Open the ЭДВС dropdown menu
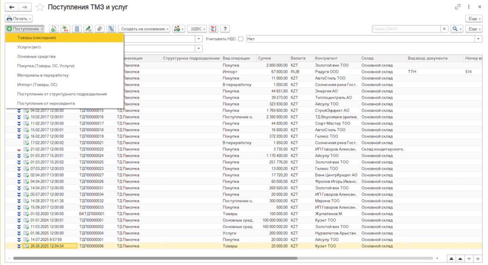The height and width of the screenshot is (265, 488). pyautogui.click(x=197, y=29)
